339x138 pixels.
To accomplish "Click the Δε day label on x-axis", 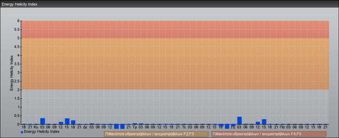I will coord(85,127).
